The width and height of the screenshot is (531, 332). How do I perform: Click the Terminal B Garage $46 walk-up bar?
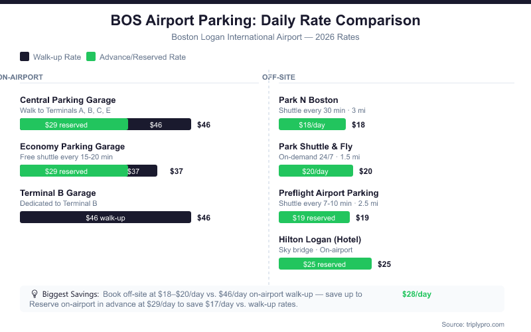[x=106, y=217]
